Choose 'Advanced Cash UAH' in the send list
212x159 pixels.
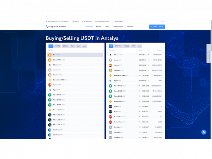(75, 125)
